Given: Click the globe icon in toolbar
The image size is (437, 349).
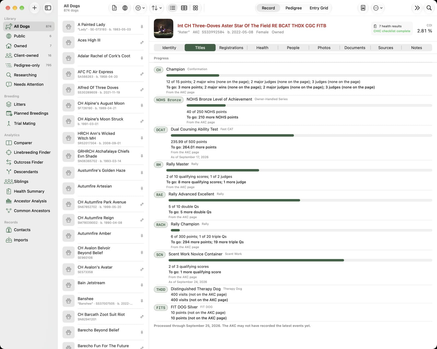Looking at the screenshot, I should click(x=125, y=8).
